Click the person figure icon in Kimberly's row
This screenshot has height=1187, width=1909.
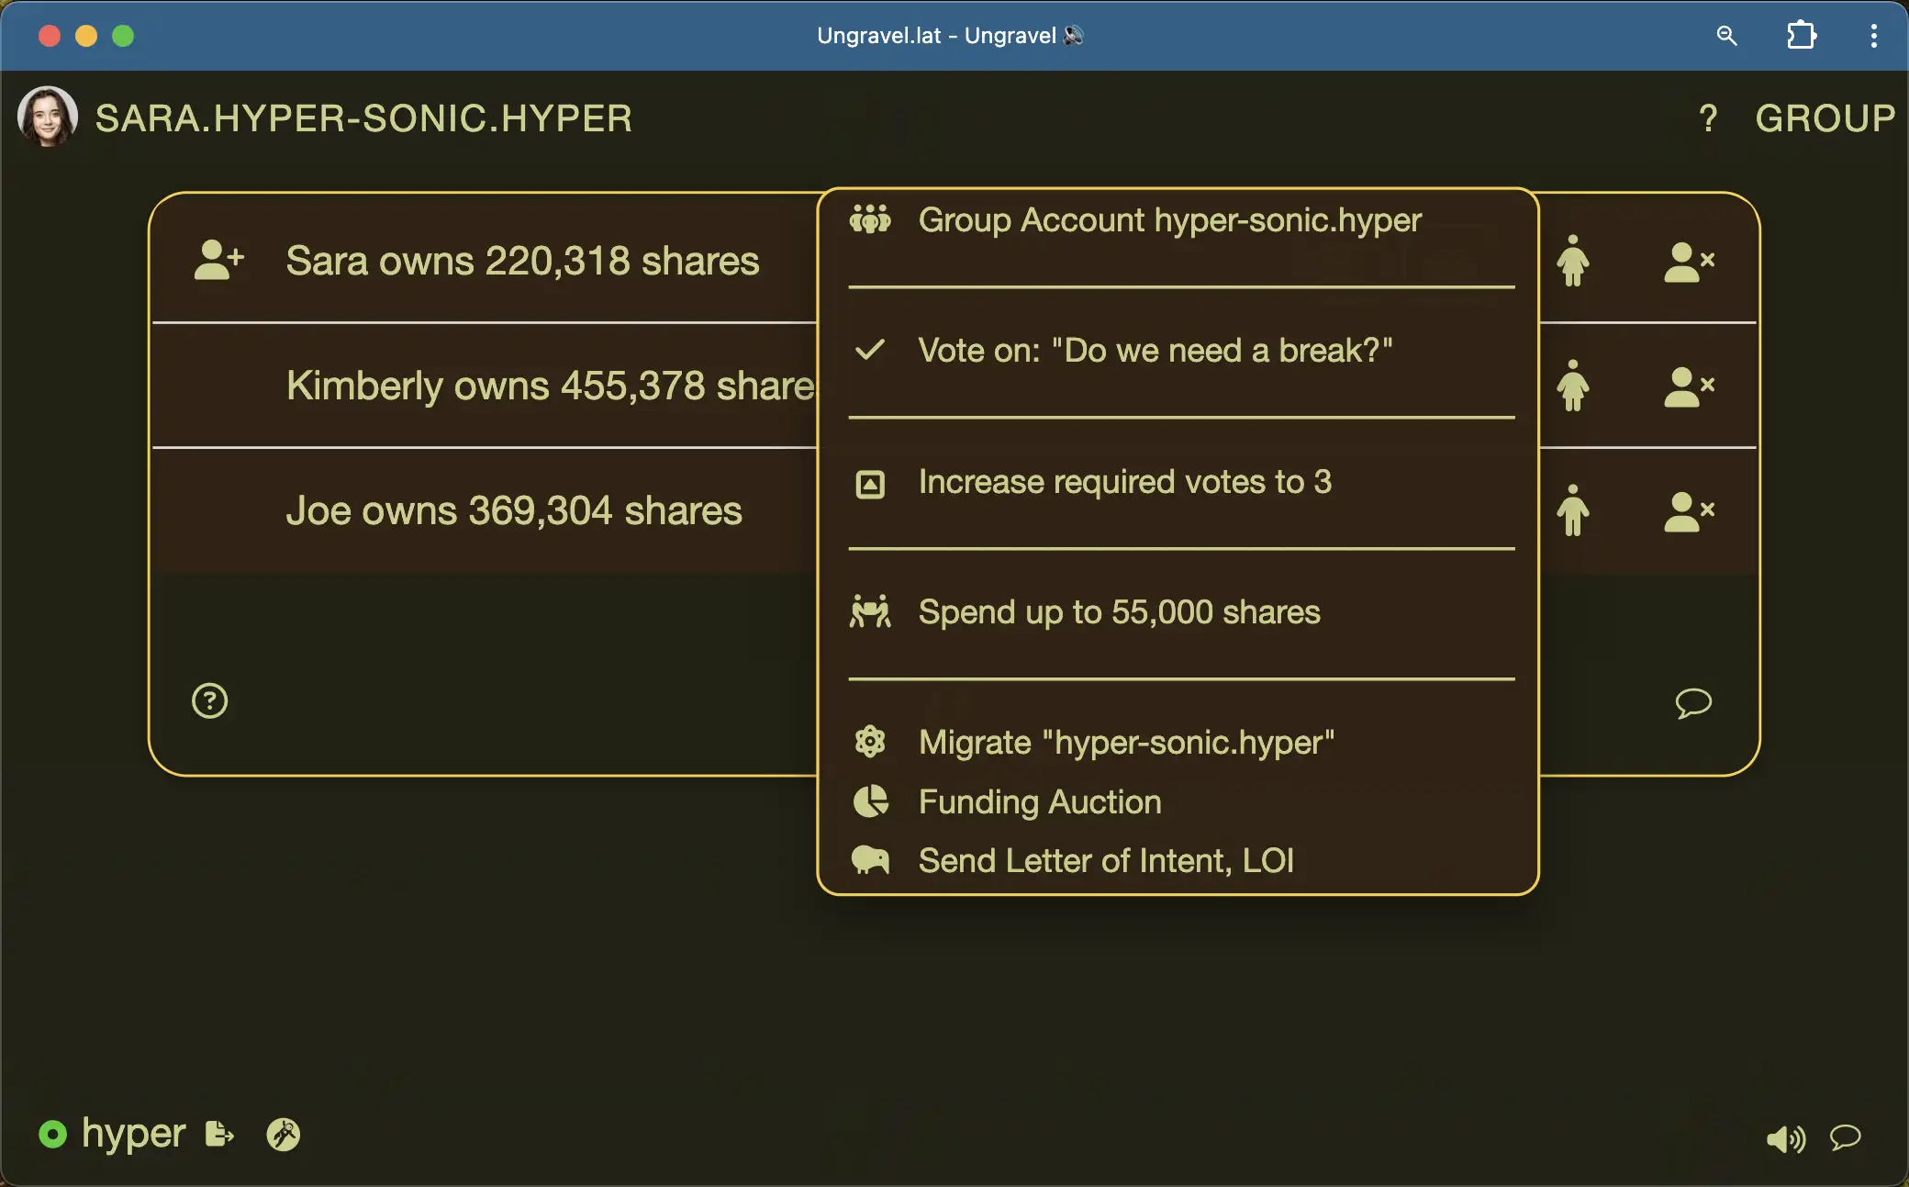coord(1572,386)
